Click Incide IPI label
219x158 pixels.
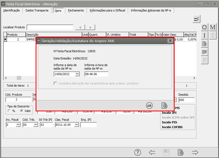(169, 113)
